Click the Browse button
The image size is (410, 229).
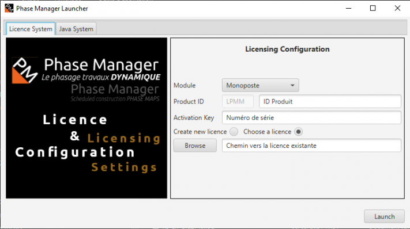point(195,145)
